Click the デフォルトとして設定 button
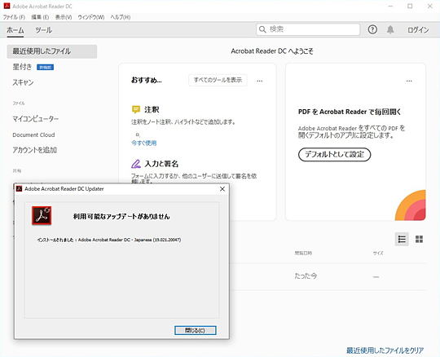Viewport: 440px width, 357px height. tap(335, 154)
